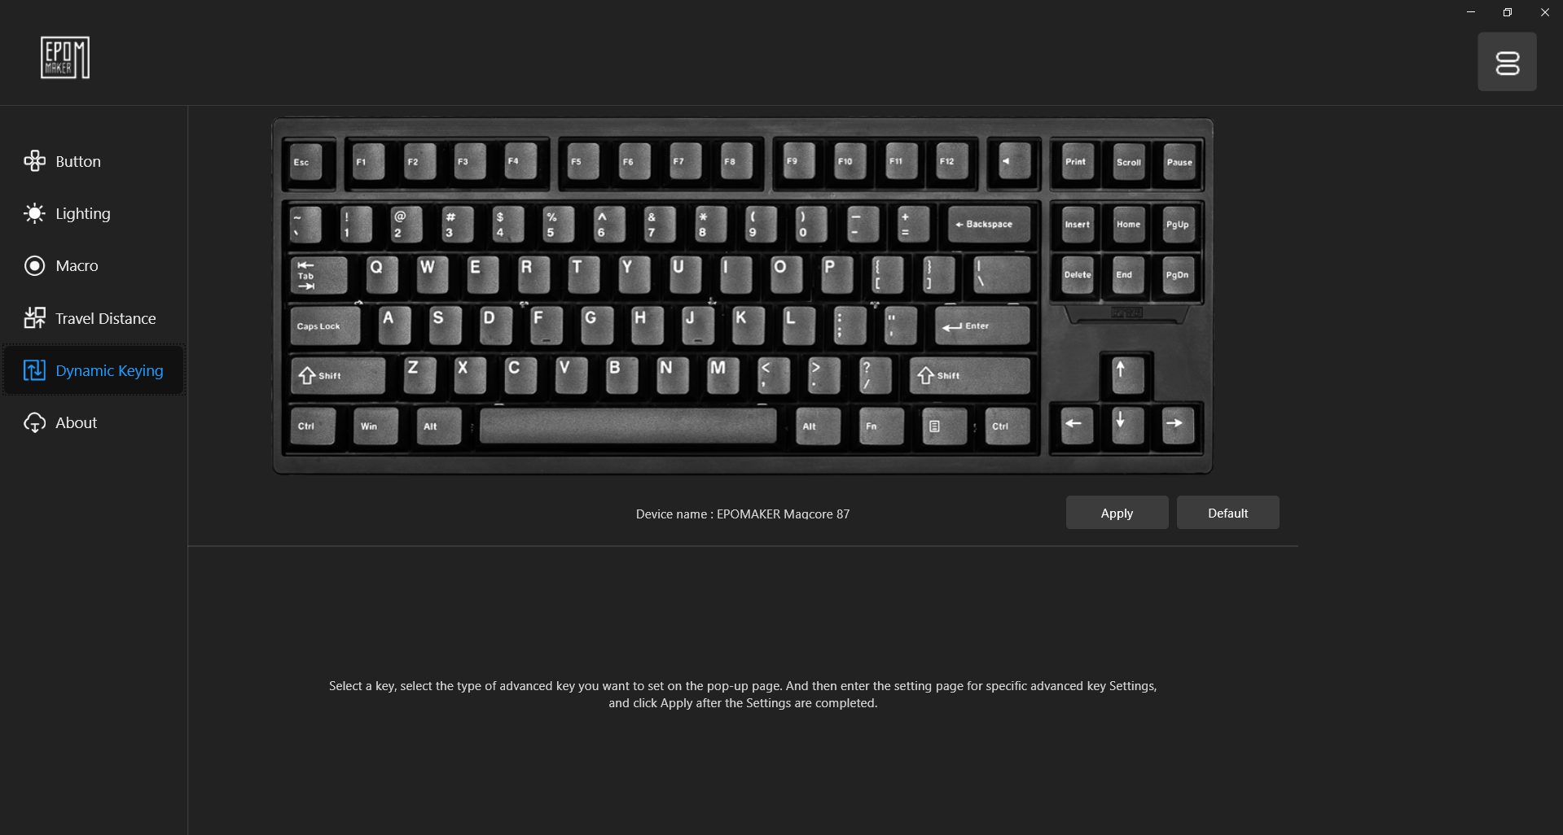
Task: Click the Apply button
Action: click(x=1117, y=513)
